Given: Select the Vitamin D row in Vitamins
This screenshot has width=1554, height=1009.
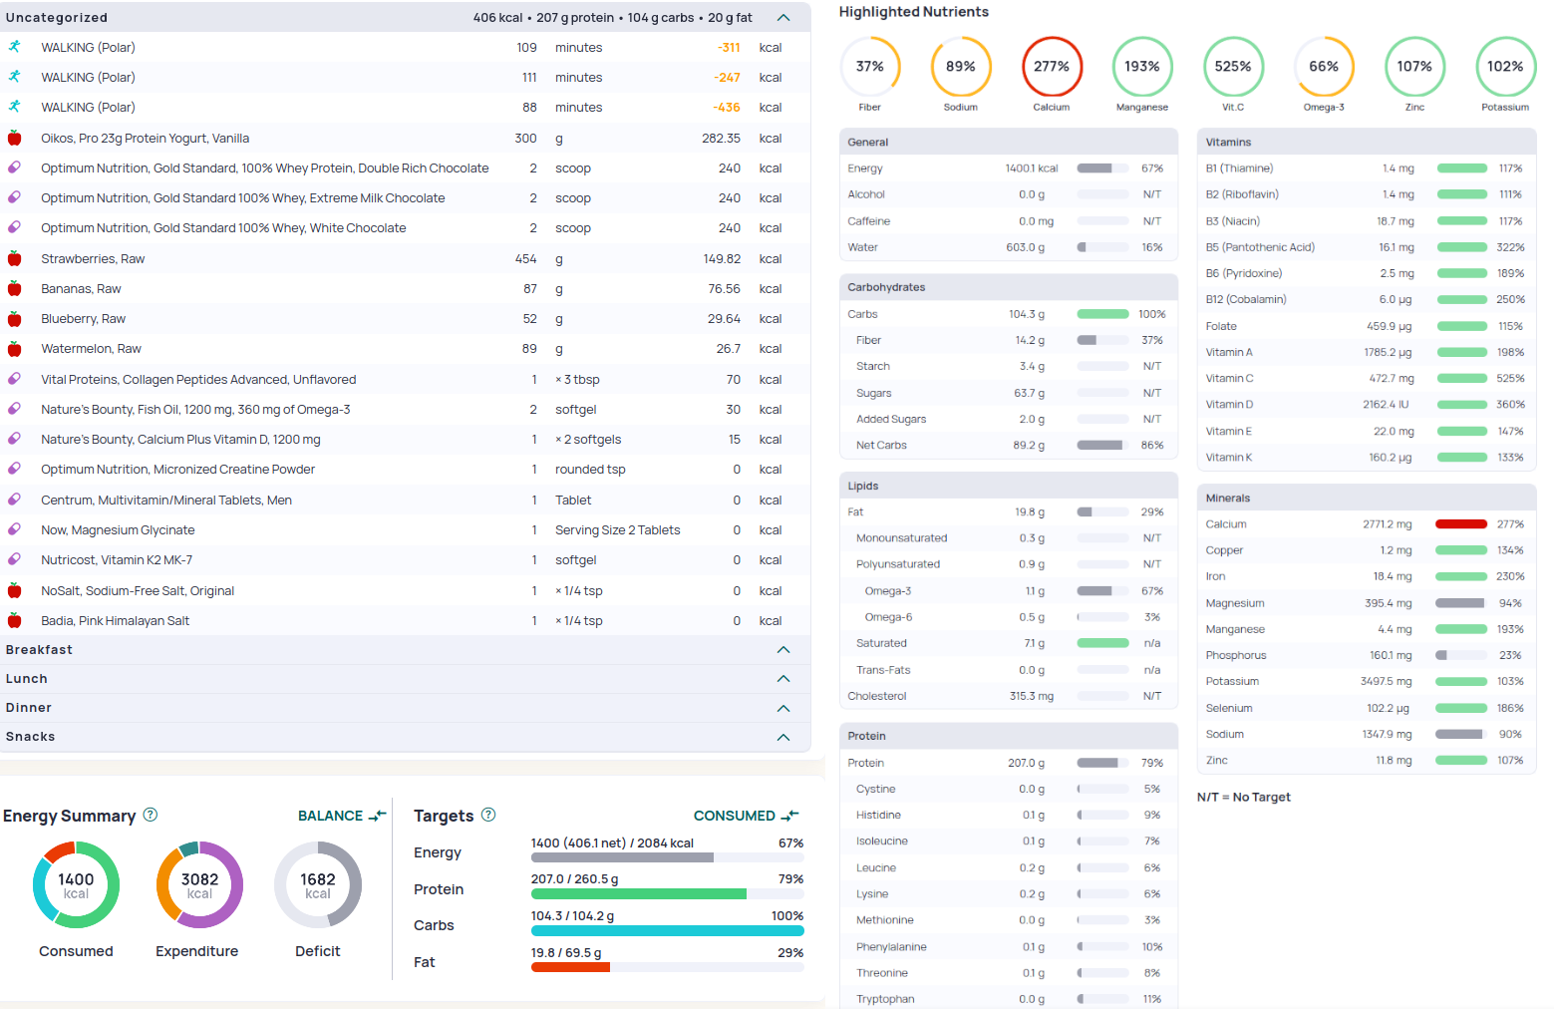Looking at the screenshot, I should [1366, 404].
